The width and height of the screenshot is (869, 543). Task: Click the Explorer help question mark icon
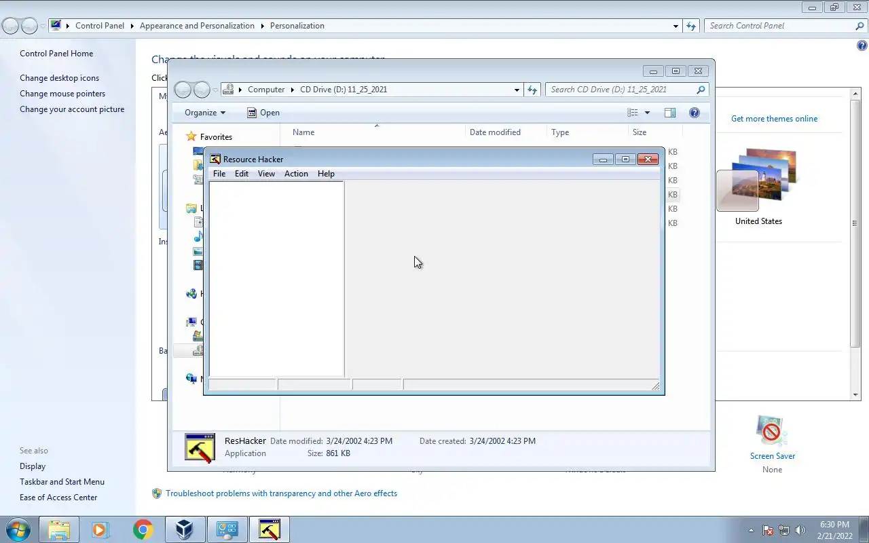click(x=695, y=113)
